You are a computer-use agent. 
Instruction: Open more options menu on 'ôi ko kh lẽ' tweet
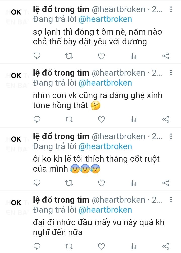171,136
